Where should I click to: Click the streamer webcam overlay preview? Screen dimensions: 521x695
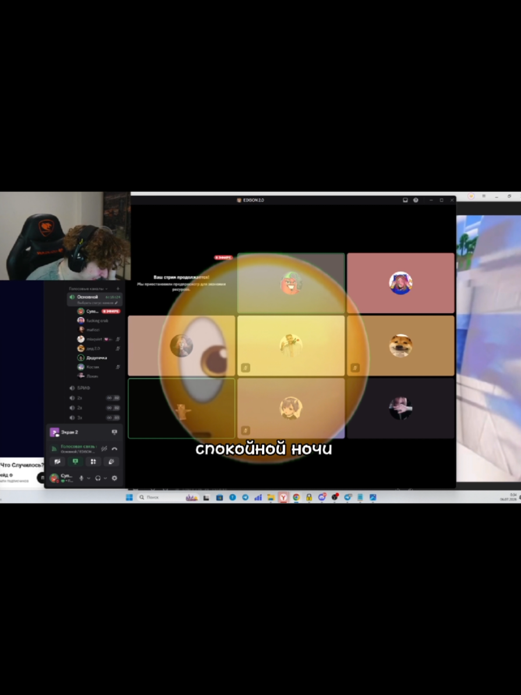[x=65, y=236]
